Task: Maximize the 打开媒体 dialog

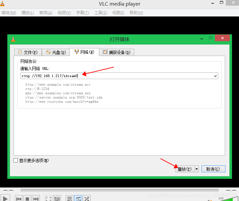Action: click(x=211, y=38)
